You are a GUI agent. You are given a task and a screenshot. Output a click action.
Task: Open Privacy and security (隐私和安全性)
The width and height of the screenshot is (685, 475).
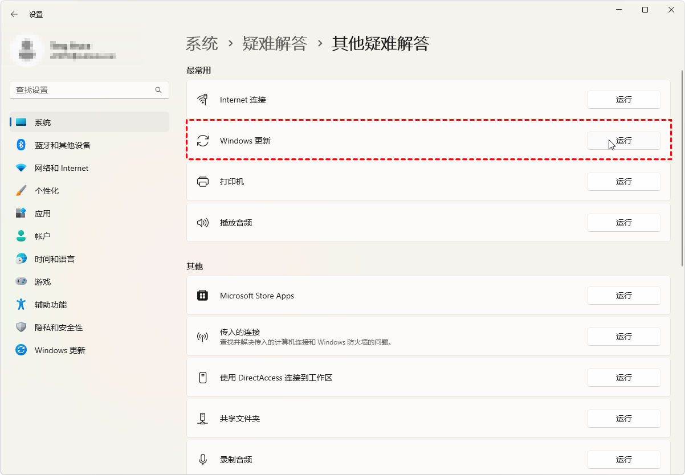pos(59,327)
